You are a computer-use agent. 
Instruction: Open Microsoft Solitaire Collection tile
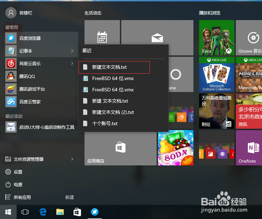coord(216,74)
